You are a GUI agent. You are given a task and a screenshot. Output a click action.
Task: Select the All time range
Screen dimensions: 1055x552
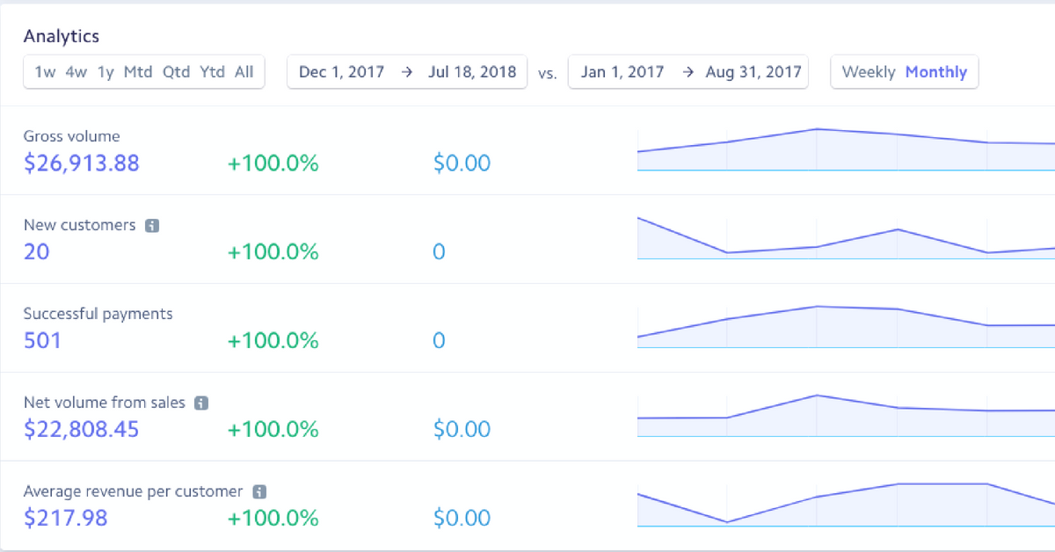(244, 72)
